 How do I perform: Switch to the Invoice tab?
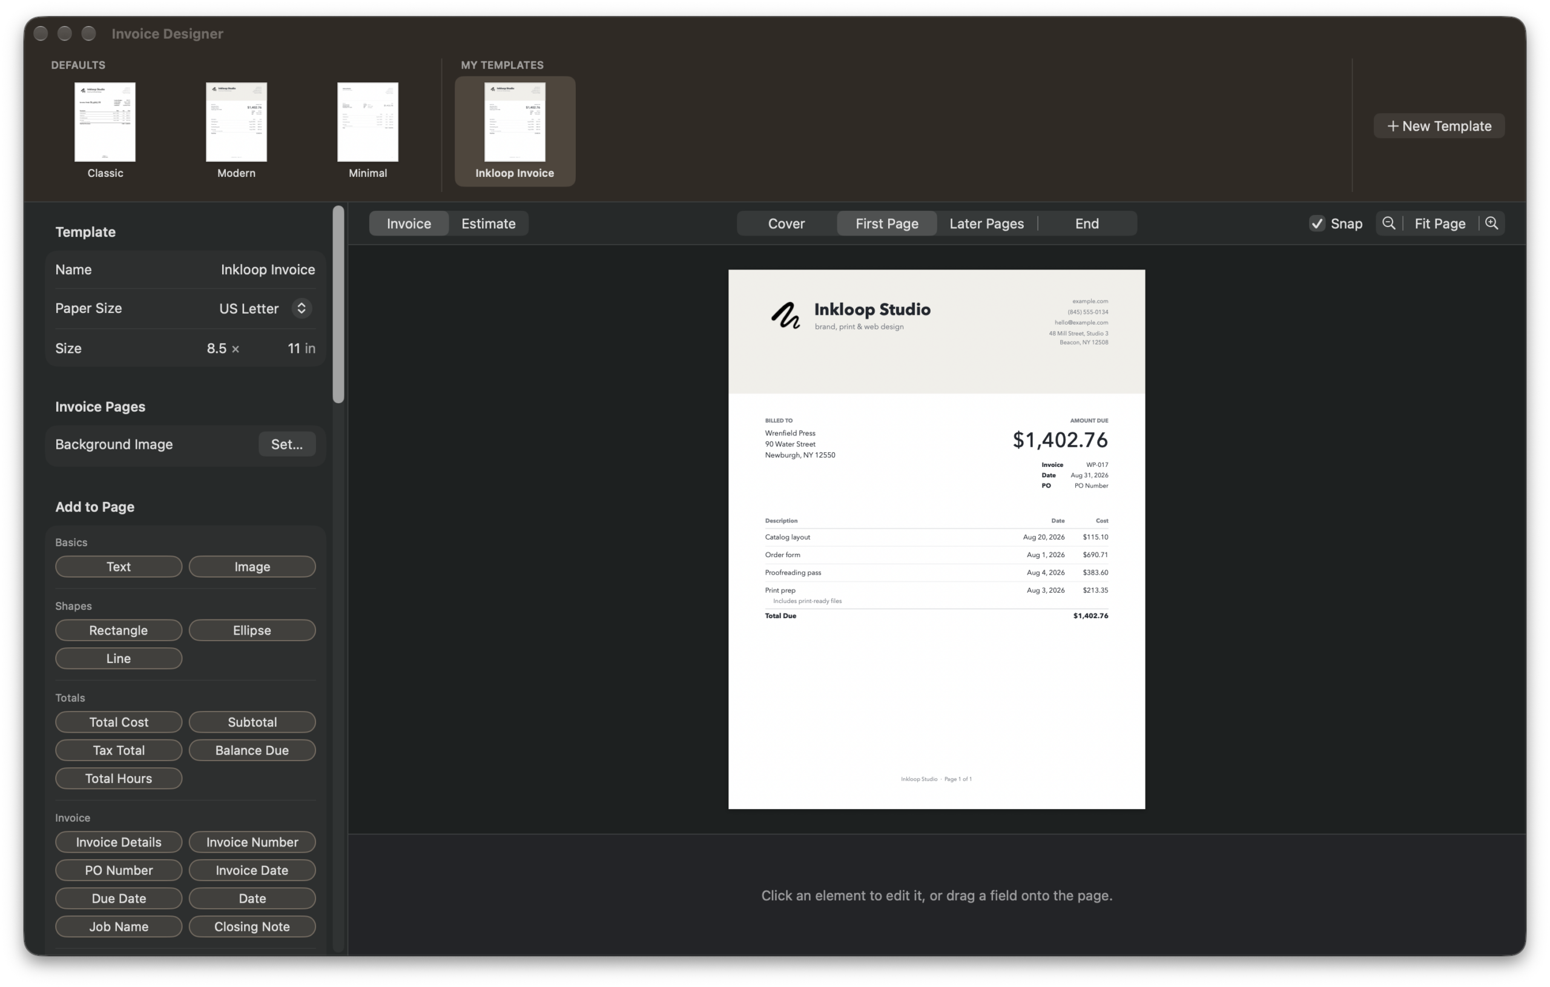(409, 223)
